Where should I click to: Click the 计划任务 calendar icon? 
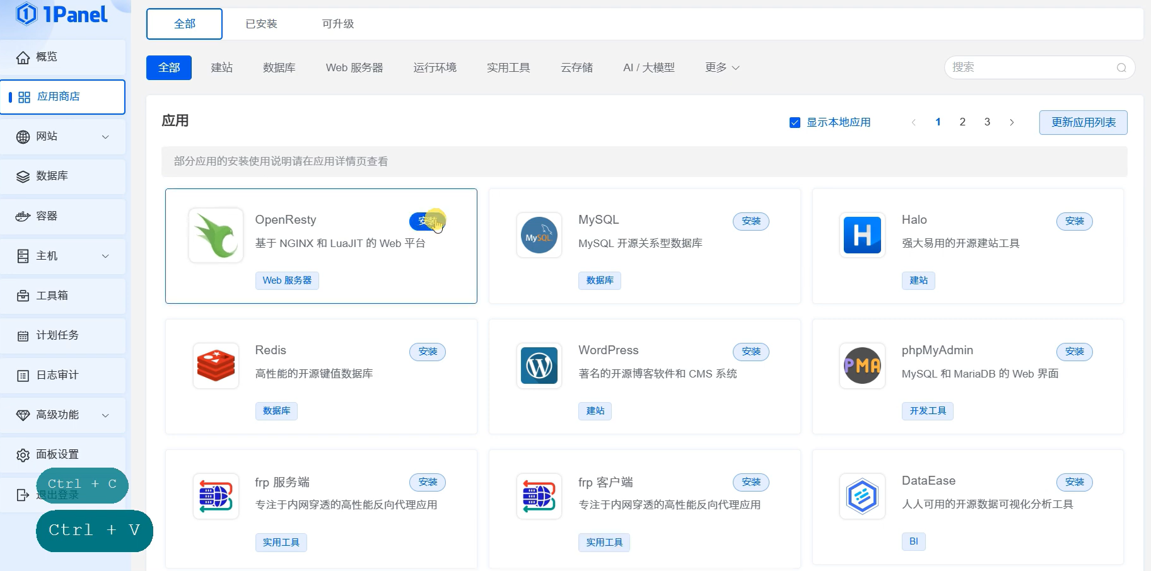(23, 336)
